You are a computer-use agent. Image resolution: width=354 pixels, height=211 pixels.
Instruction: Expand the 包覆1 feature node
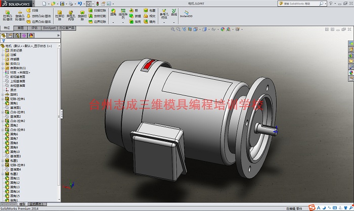(x=3, y=161)
